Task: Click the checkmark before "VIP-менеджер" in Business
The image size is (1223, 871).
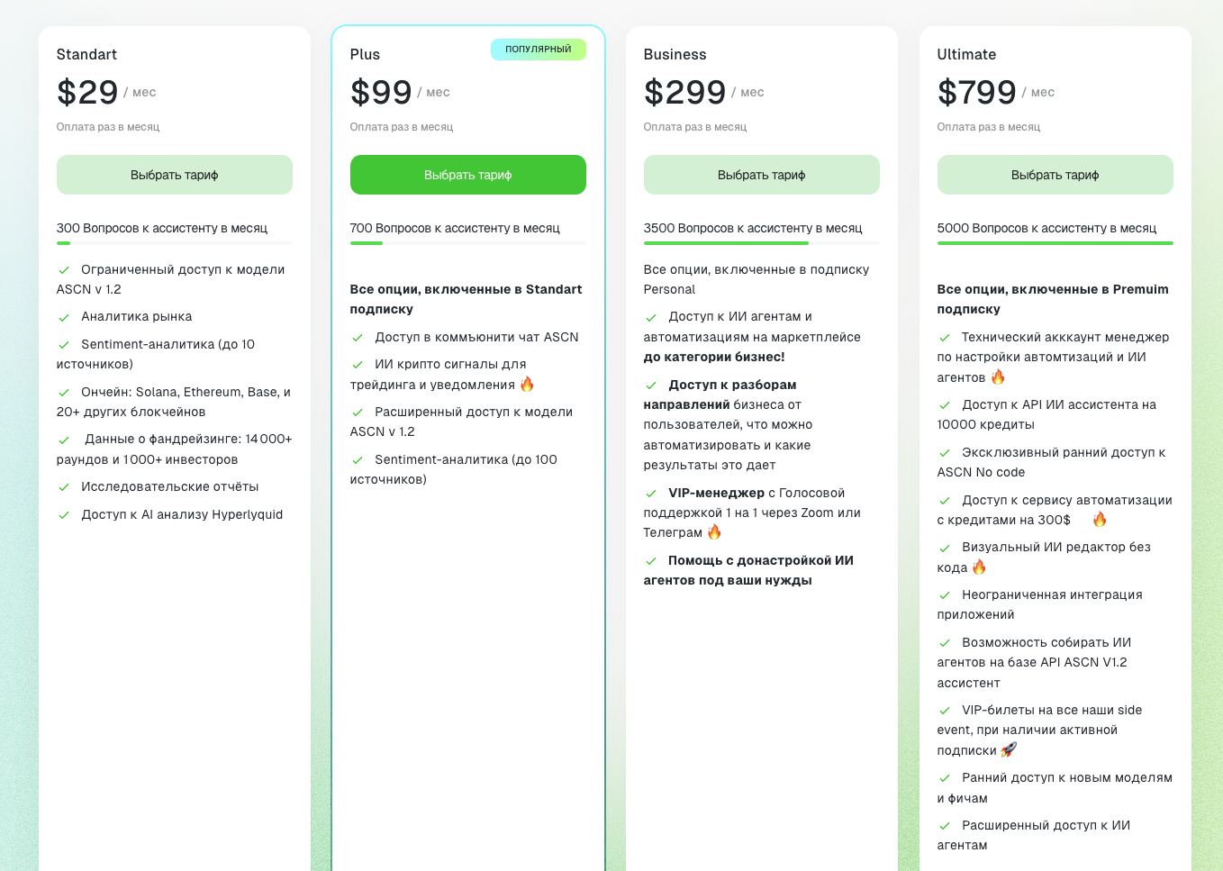Action: 651,494
